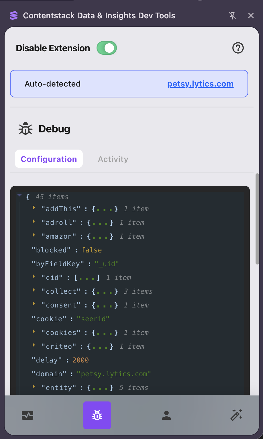Switch to the Activity tab
The image size is (263, 439).
[113, 159]
